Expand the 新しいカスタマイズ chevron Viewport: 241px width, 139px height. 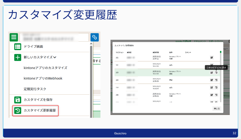click(x=55, y=57)
